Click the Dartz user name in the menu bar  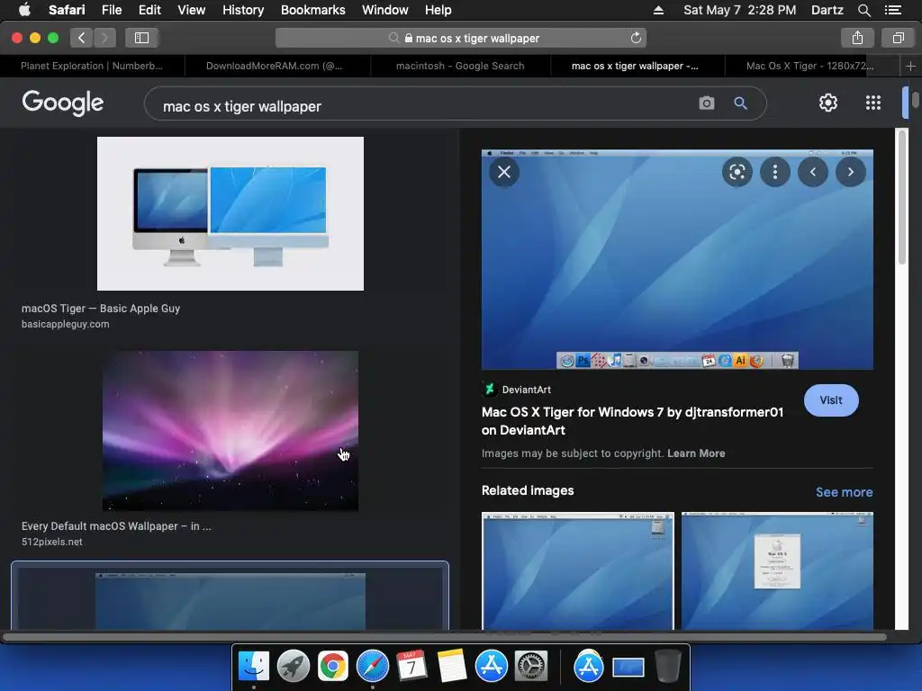pyautogui.click(x=827, y=10)
